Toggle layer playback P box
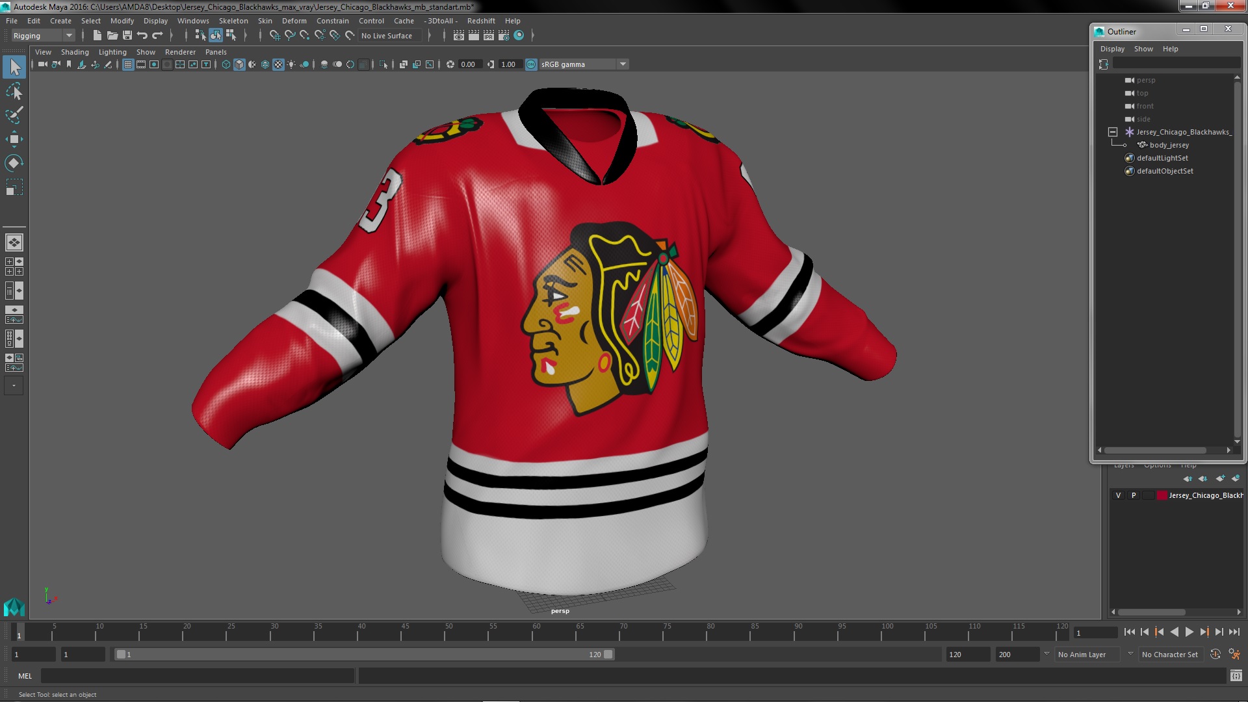Viewport: 1248px width, 702px height. (x=1134, y=495)
